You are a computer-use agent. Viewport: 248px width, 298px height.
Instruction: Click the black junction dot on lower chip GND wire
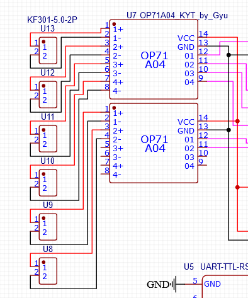(x=228, y=130)
